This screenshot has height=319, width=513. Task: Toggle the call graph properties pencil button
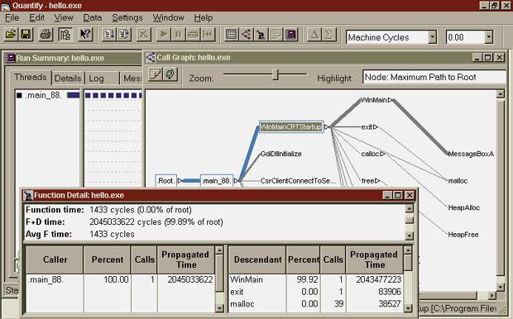click(x=155, y=74)
